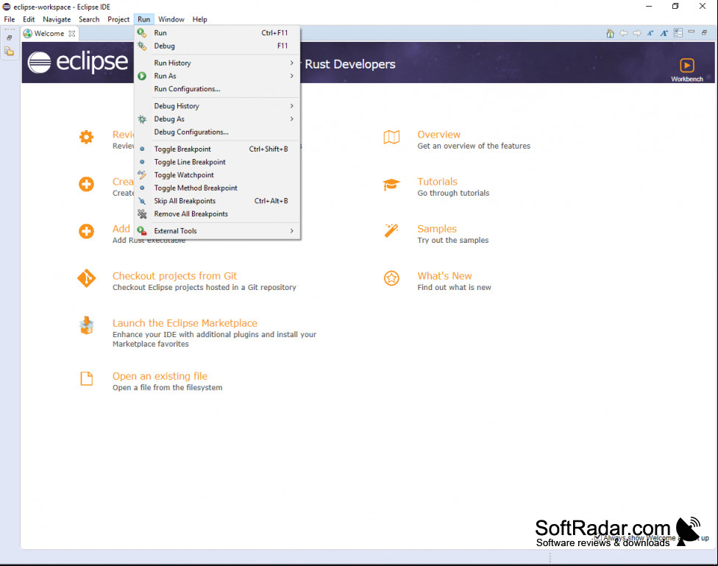Click the back arrow in Welcome toolbar
Image resolution: width=718 pixels, height=566 pixels.
point(623,33)
